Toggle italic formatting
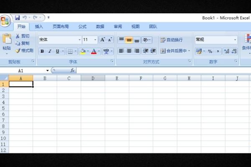This screenshot has width=251, height=167. (x=50, y=51)
